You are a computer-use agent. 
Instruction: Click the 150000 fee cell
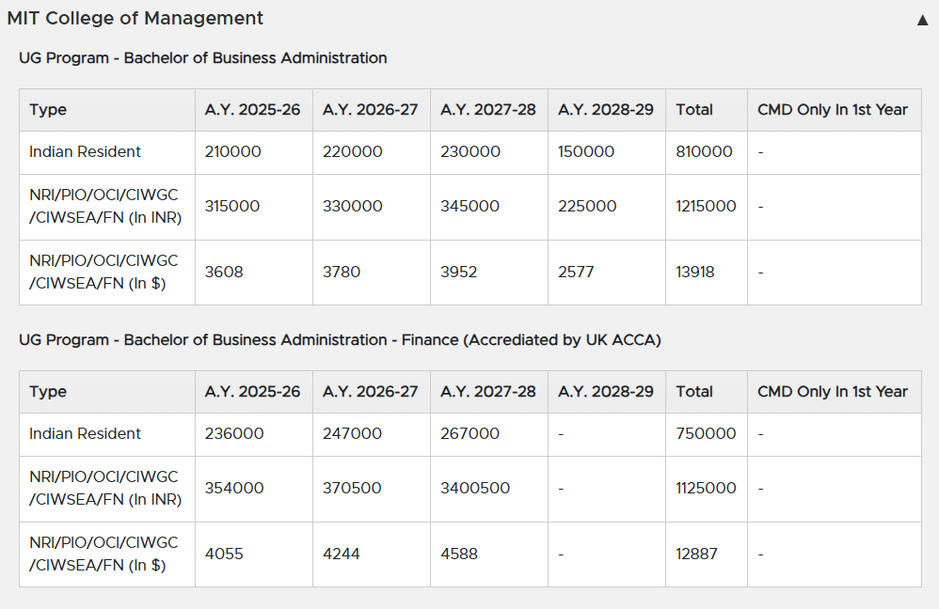tap(586, 152)
